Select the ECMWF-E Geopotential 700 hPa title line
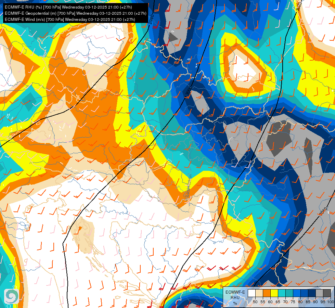 point(75,13)
